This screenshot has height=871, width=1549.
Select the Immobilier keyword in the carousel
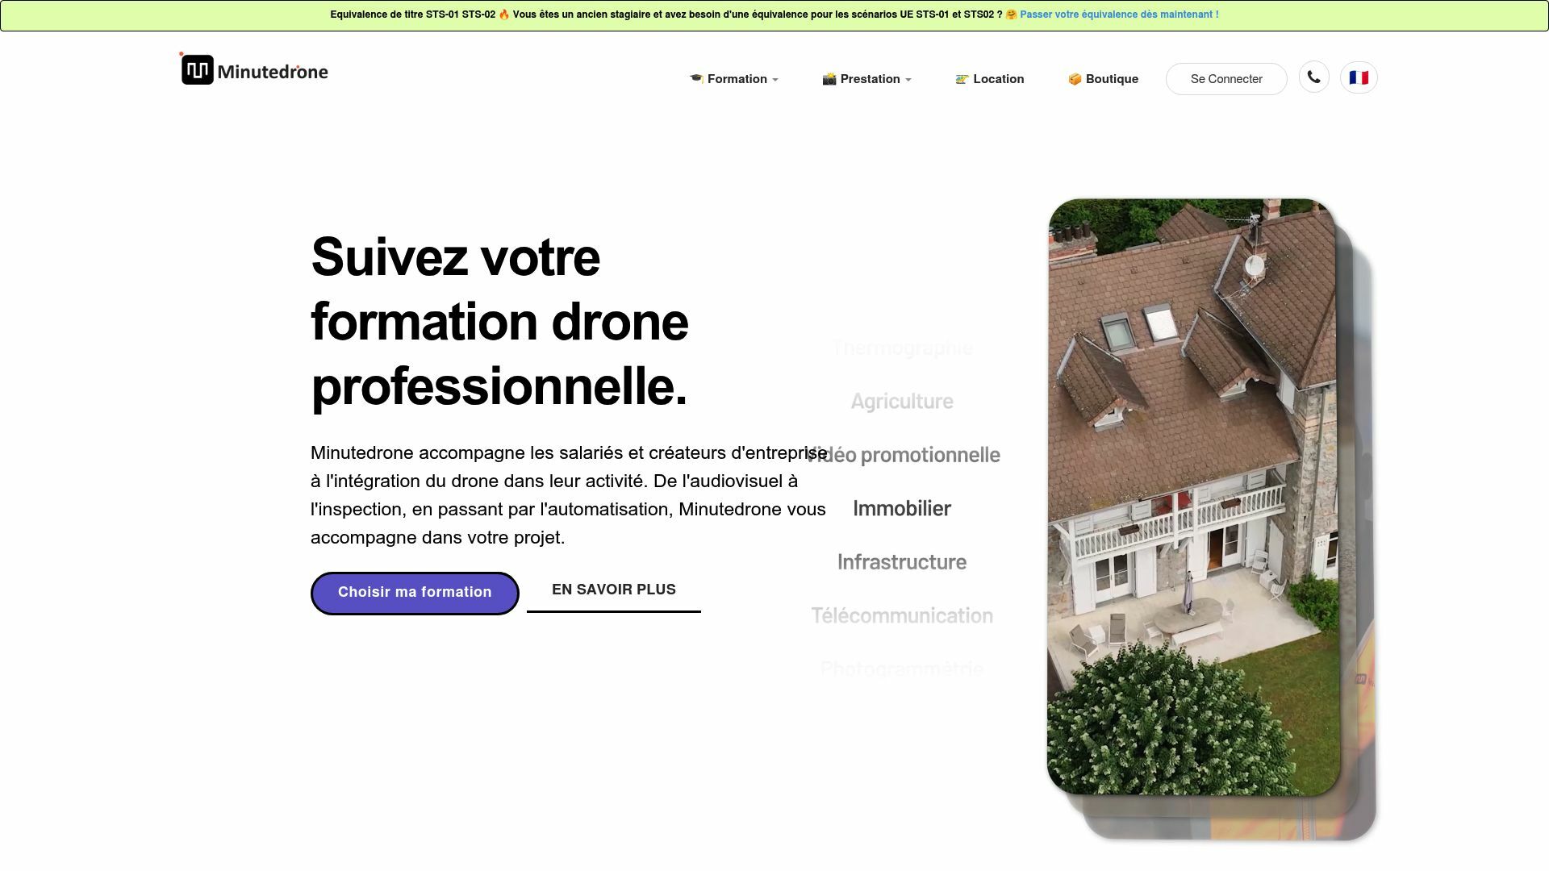pyautogui.click(x=902, y=508)
